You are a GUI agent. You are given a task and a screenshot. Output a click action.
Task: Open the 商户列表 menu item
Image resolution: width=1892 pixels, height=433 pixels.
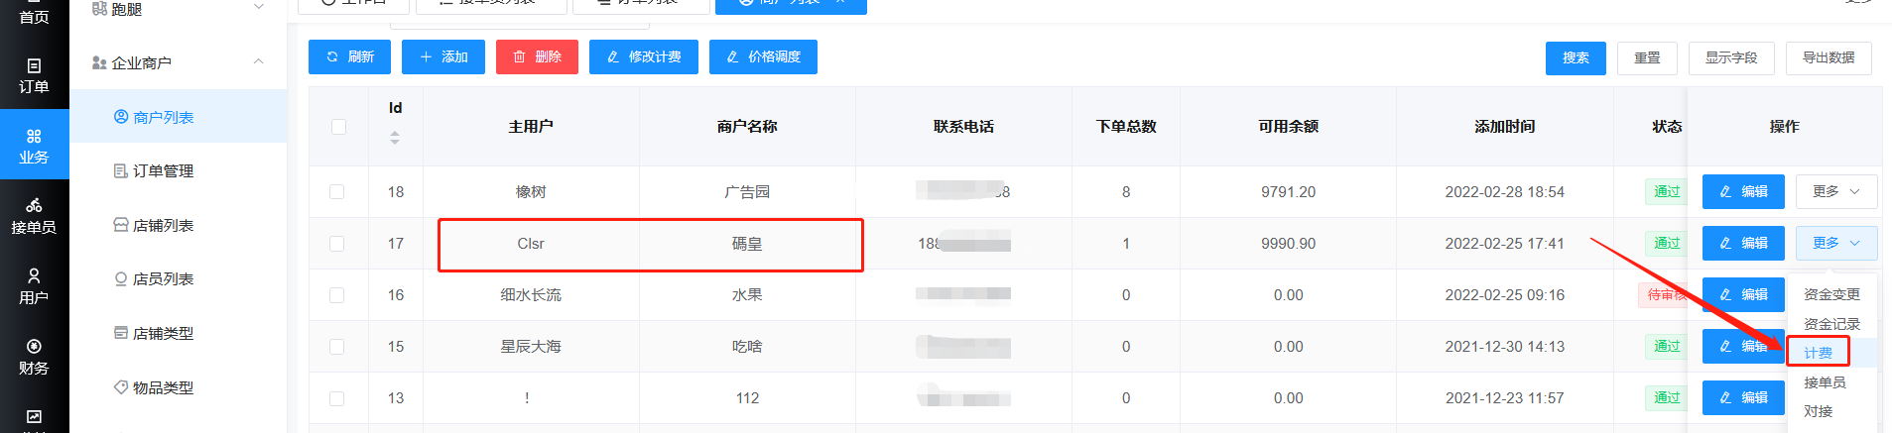click(179, 117)
